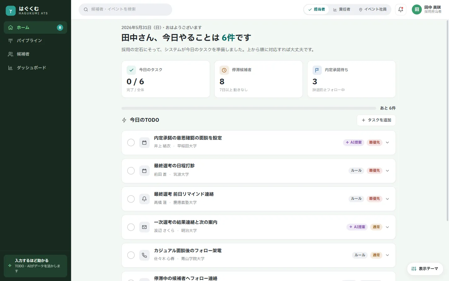The height and width of the screenshot is (281, 449).
Task: Click ルール tag on 佐々木 心春 task
Action: (x=360, y=255)
